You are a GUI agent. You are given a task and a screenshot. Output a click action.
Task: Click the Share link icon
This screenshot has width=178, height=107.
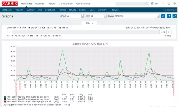coord(155,4)
